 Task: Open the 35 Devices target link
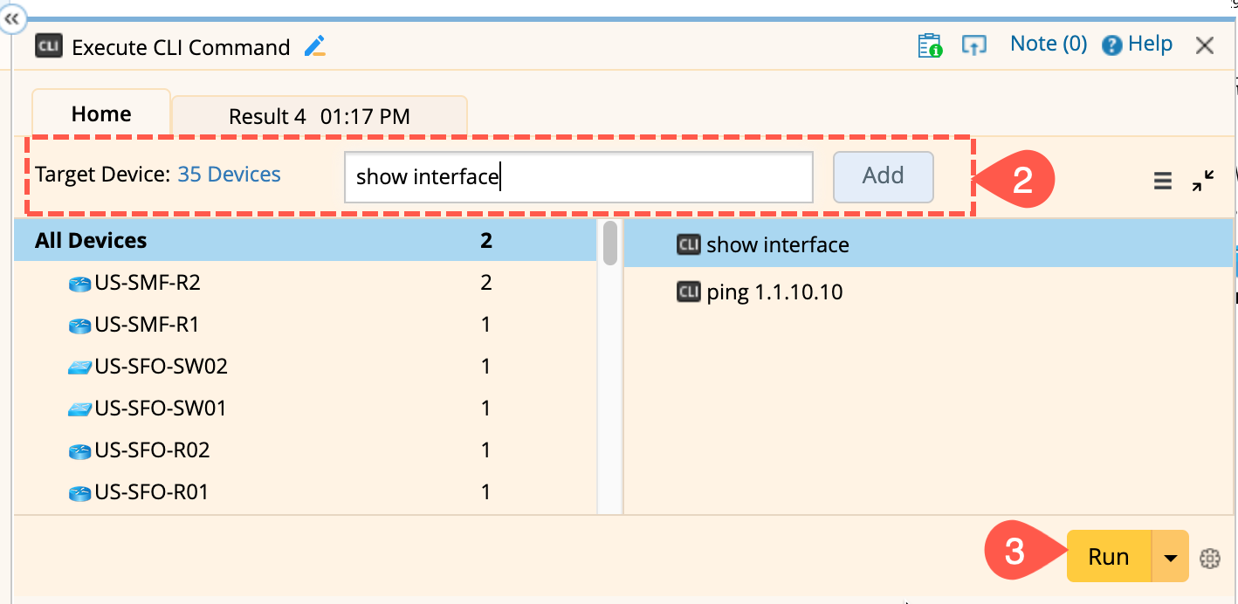pos(229,175)
